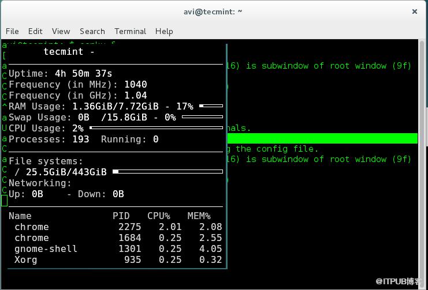
Task: Click the green highlighted terminal line
Action: (x=322, y=138)
